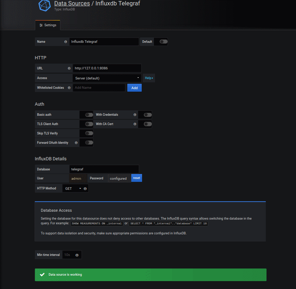Click the info icon next to Name
Screen dimensions: 296x289
(65, 42)
